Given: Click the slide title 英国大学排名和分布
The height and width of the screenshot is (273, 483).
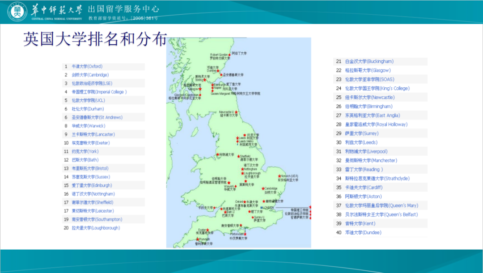Looking at the screenshot, I should [x=95, y=39].
